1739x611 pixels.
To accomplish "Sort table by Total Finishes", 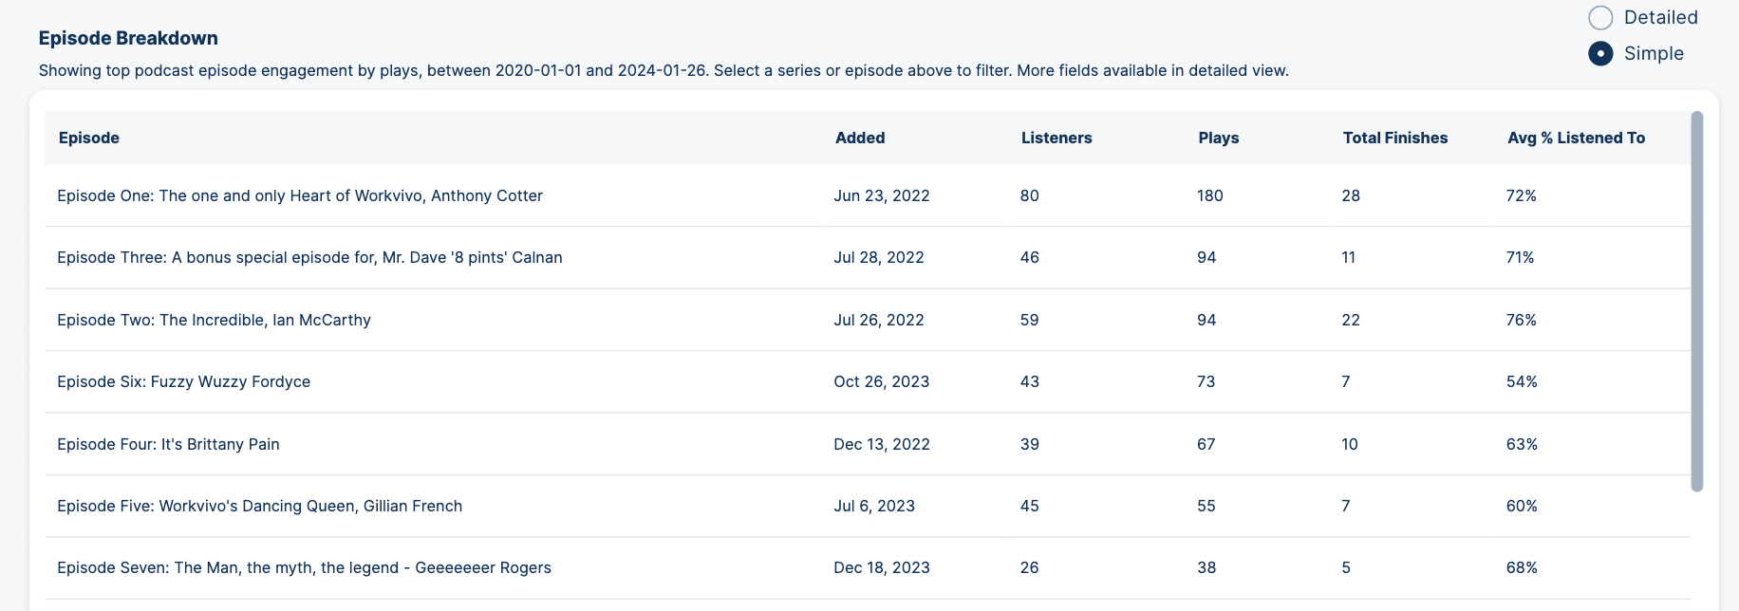I will (x=1395, y=138).
